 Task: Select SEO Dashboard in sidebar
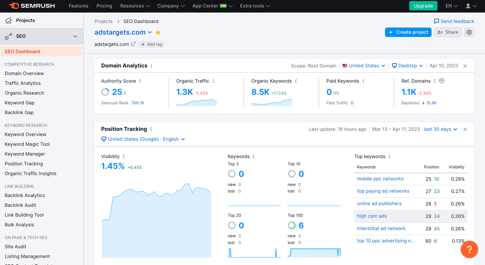pos(41,51)
